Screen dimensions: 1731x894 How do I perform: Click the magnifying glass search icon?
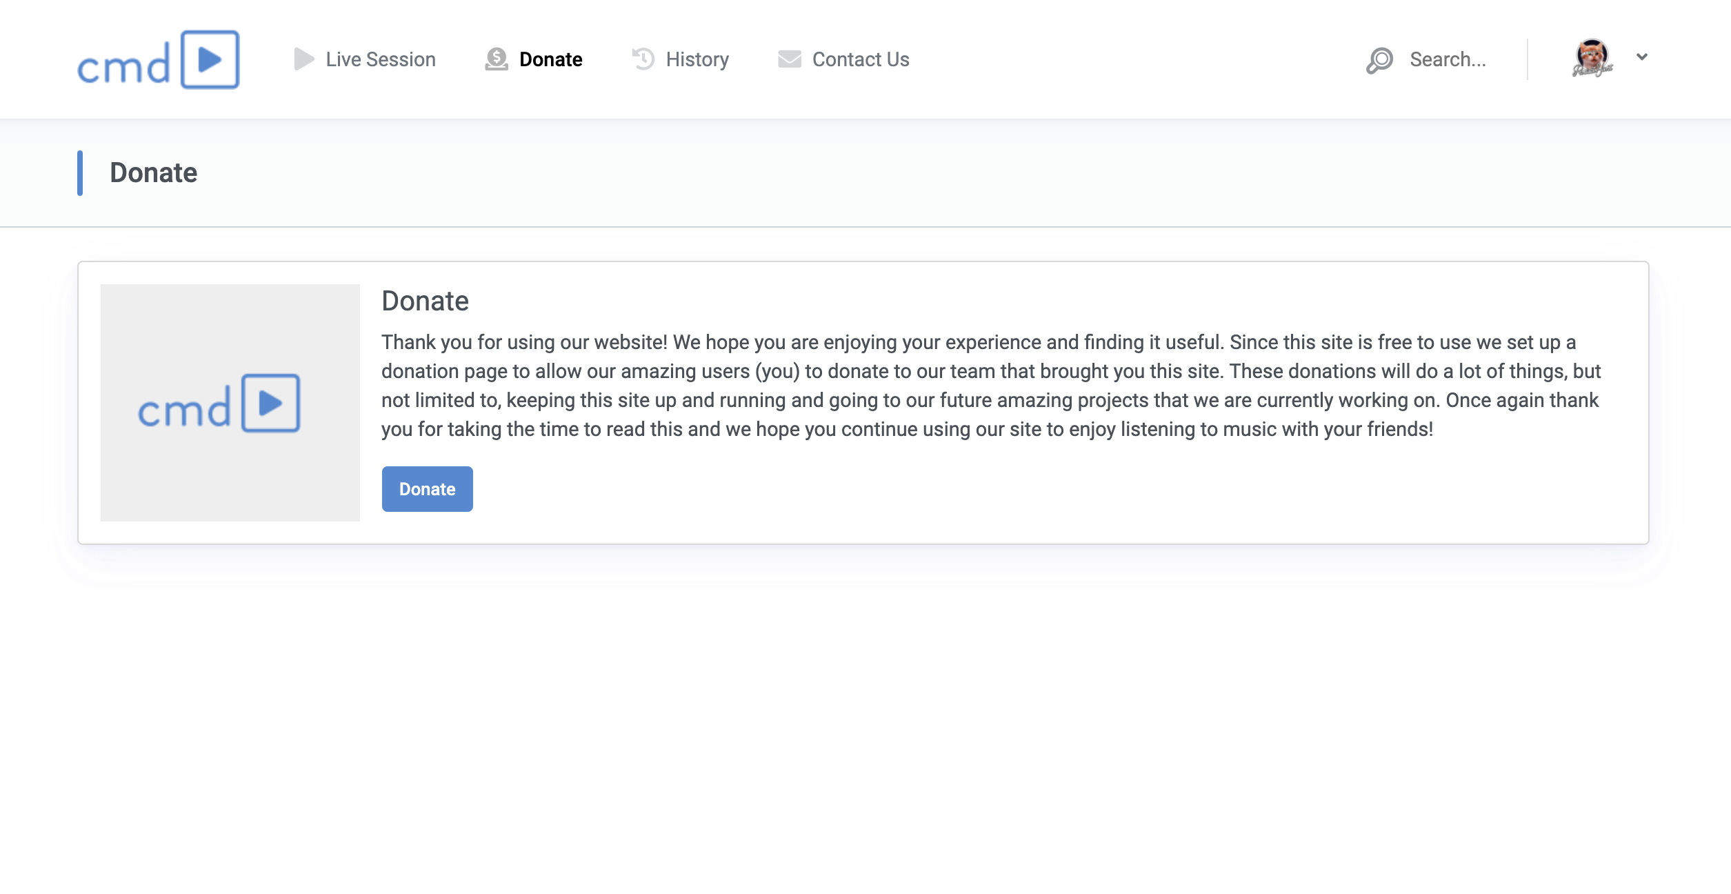pos(1380,60)
